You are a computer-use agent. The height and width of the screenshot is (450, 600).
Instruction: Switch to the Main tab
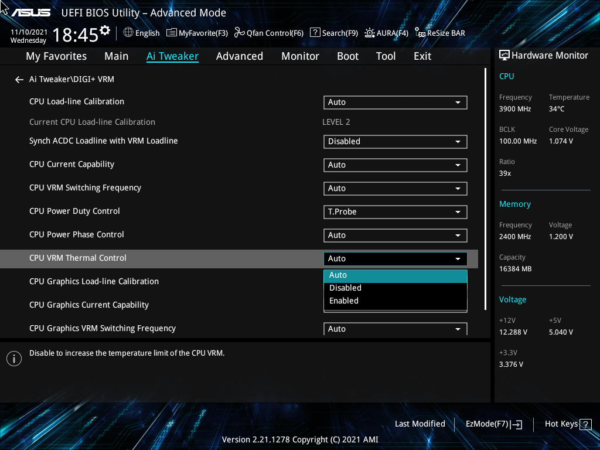pyautogui.click(x=117, y=56)
